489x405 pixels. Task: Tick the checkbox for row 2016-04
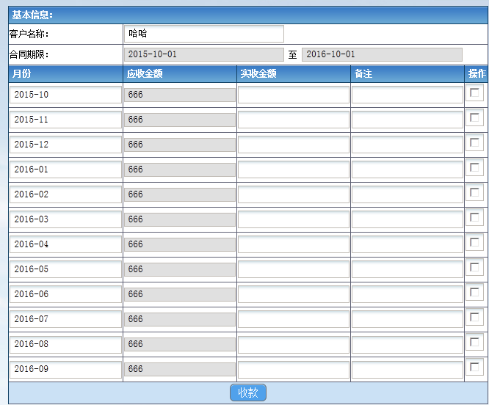point(474,242)
